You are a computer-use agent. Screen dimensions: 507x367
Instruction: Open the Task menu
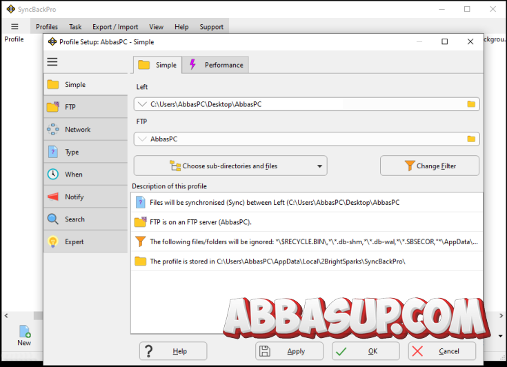(x=75, y=27)
